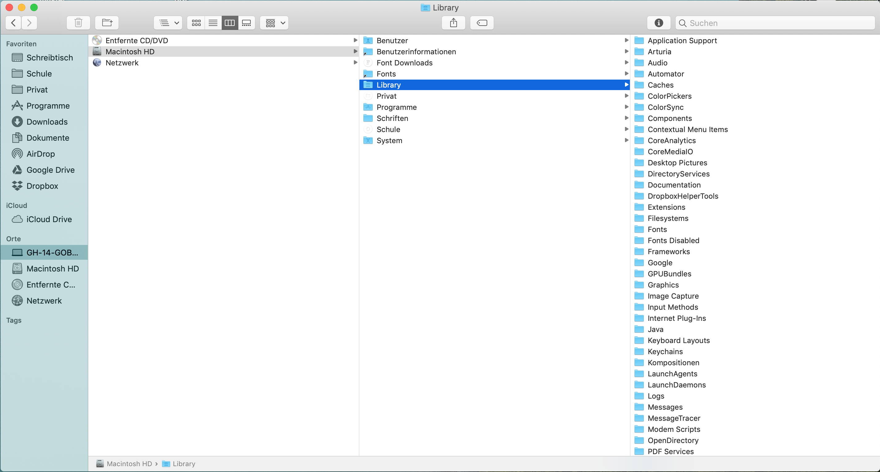The height and width of the screenshot is (472, 880).
Task: Switch to list view mode
Action: (x=213, y=23)
